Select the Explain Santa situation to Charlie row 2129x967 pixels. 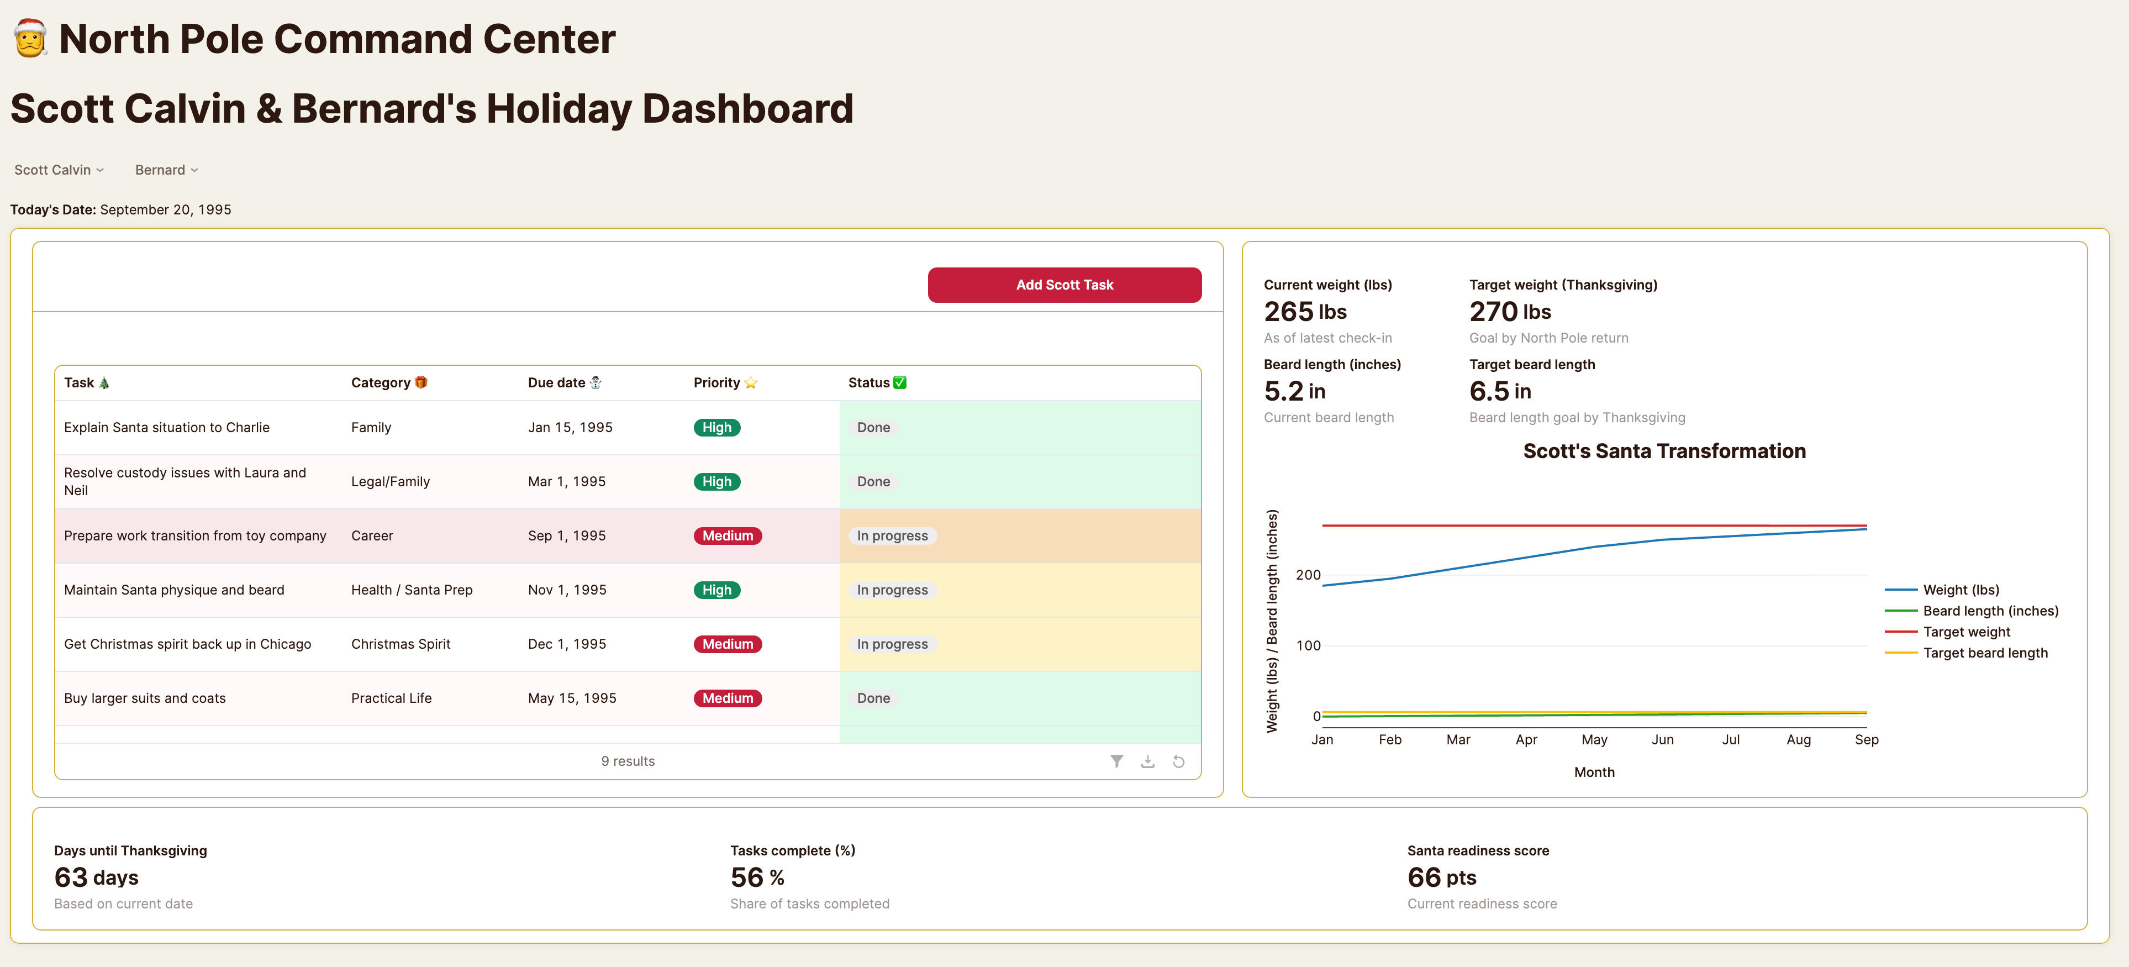tap(167, 427)
